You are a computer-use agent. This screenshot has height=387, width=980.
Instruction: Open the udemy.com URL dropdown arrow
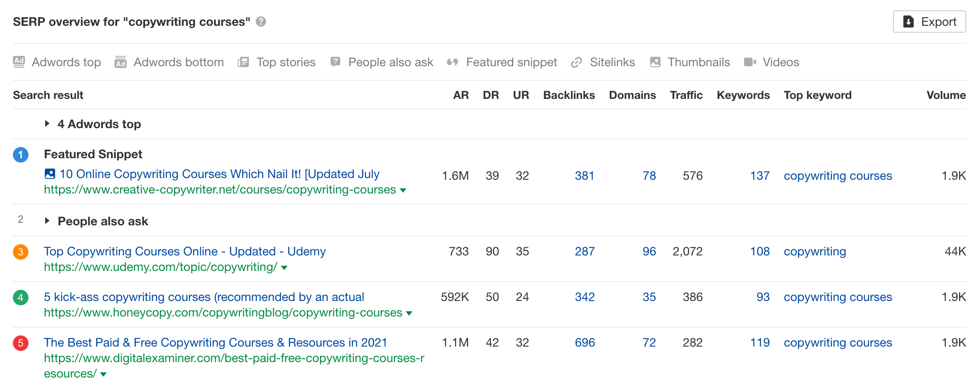[x=284, y=268]
